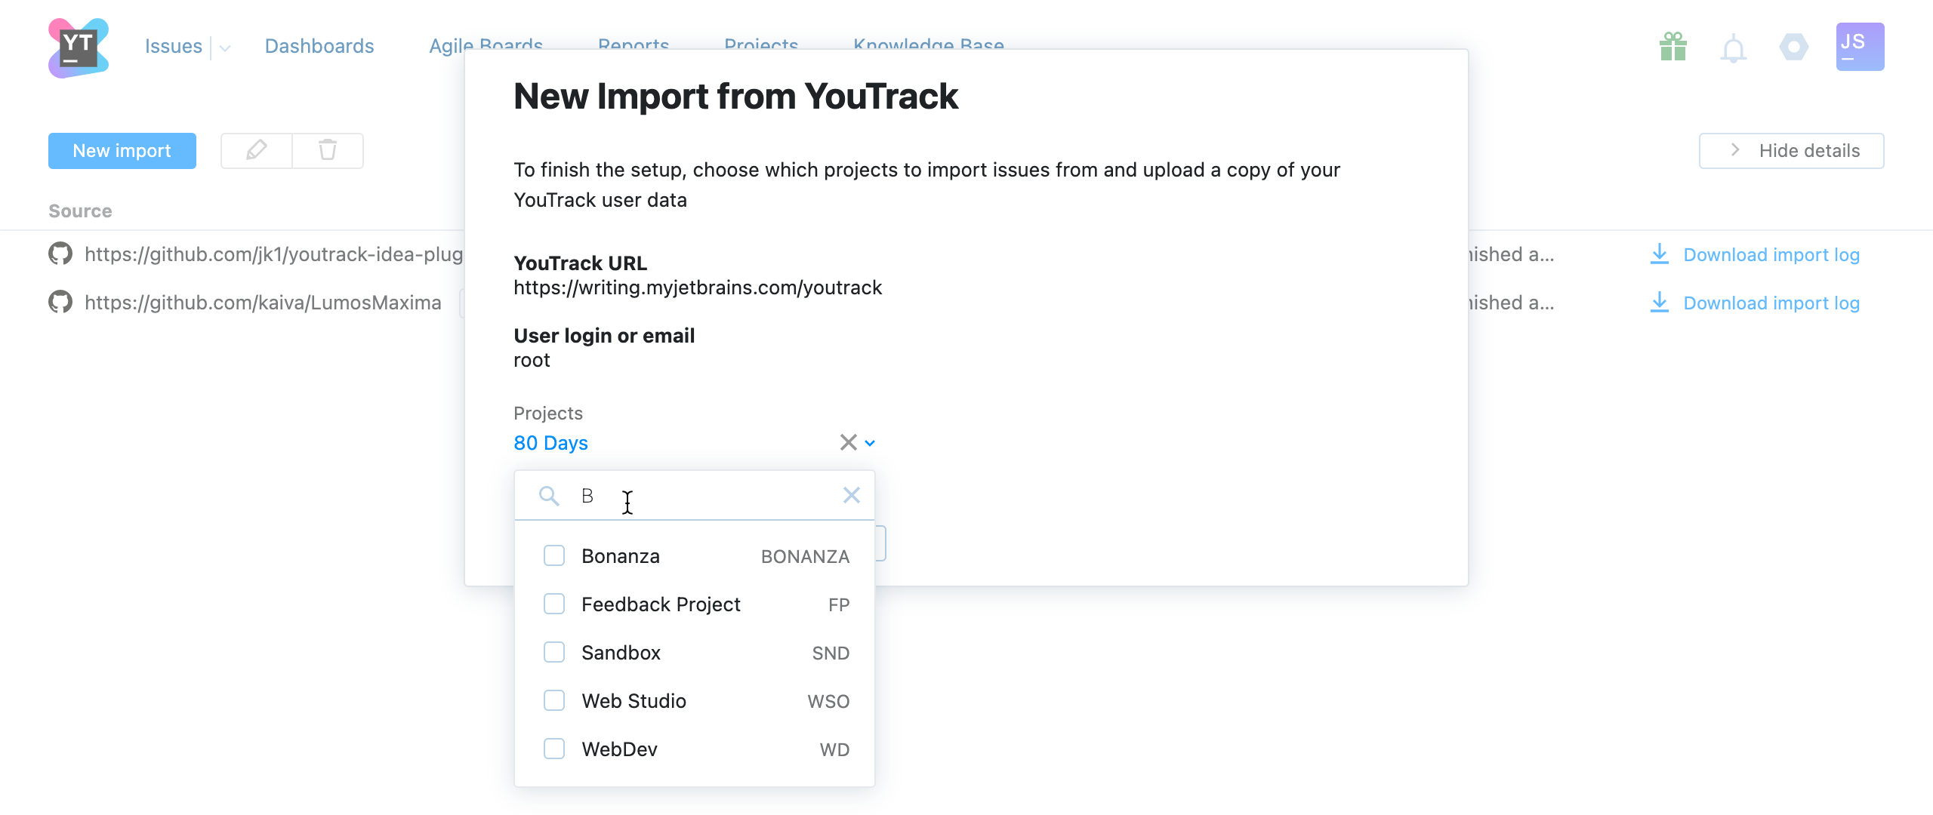1933x815 pixels.
Task: Collapse details with Hide details button
Action: tap(1791, 150)
